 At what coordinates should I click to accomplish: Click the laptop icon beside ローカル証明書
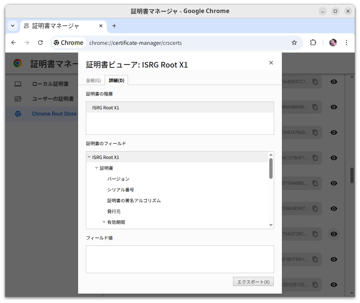click(x=18, y=84)
